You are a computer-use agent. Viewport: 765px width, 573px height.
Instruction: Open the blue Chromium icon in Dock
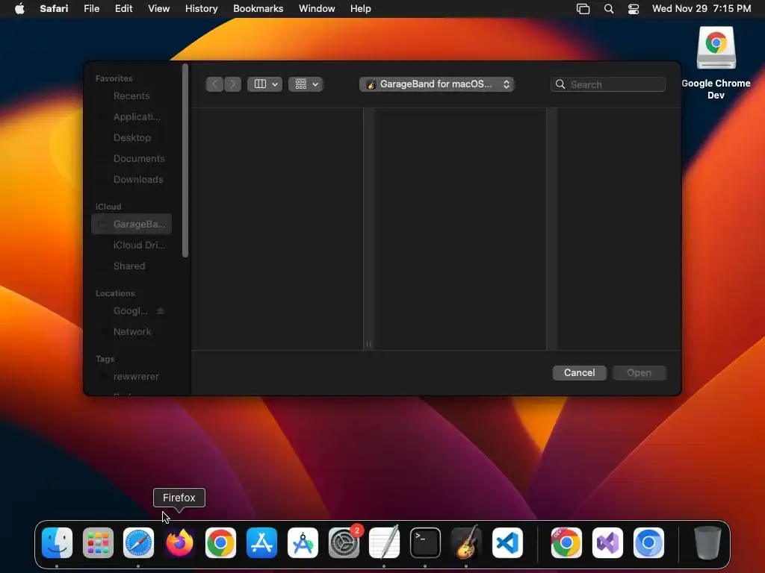(648, 542)
